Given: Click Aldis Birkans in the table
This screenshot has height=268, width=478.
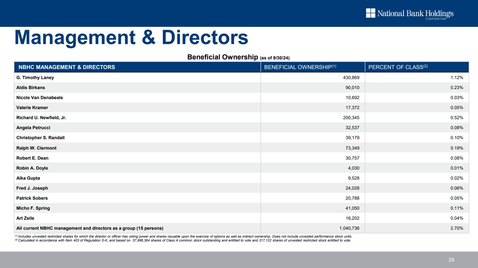Looking at the screenshot, I should [x=30, y=88].
